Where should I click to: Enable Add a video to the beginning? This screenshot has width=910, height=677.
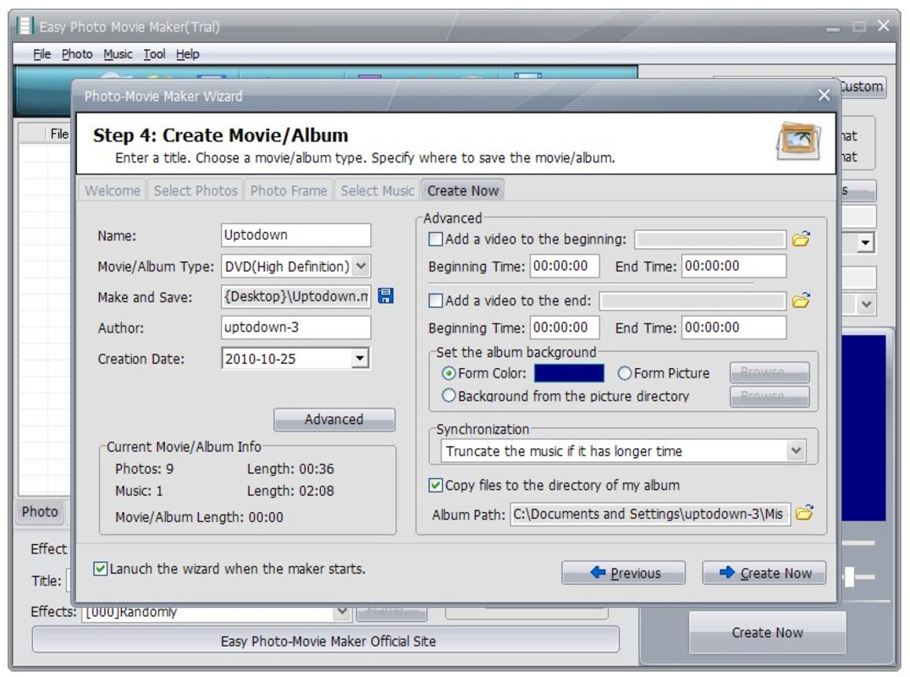coord(435,239)
